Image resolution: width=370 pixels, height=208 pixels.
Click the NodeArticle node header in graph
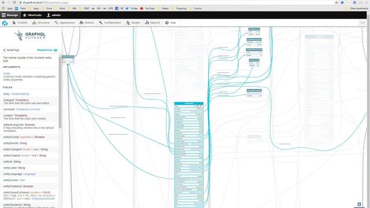pyautogui.click(x=189, y=103)
